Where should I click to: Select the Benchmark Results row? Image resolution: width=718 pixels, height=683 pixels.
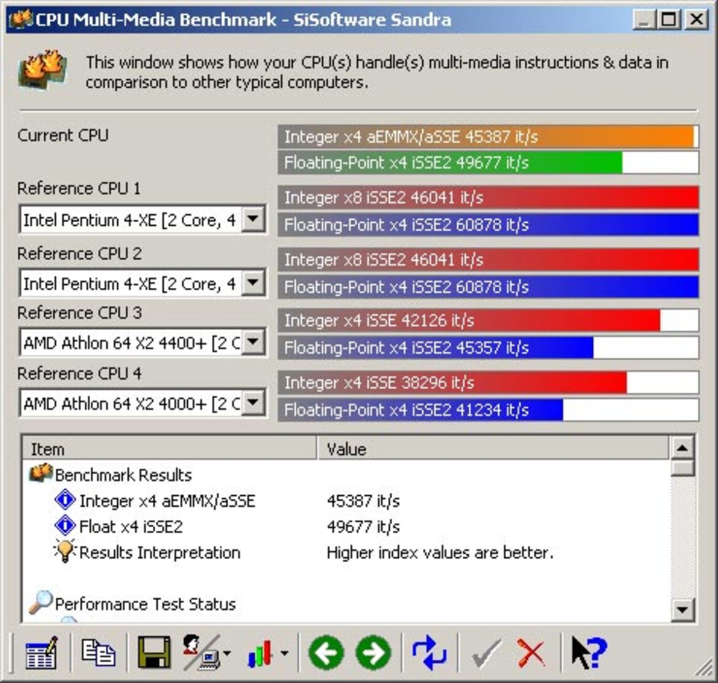pos(345,475)
